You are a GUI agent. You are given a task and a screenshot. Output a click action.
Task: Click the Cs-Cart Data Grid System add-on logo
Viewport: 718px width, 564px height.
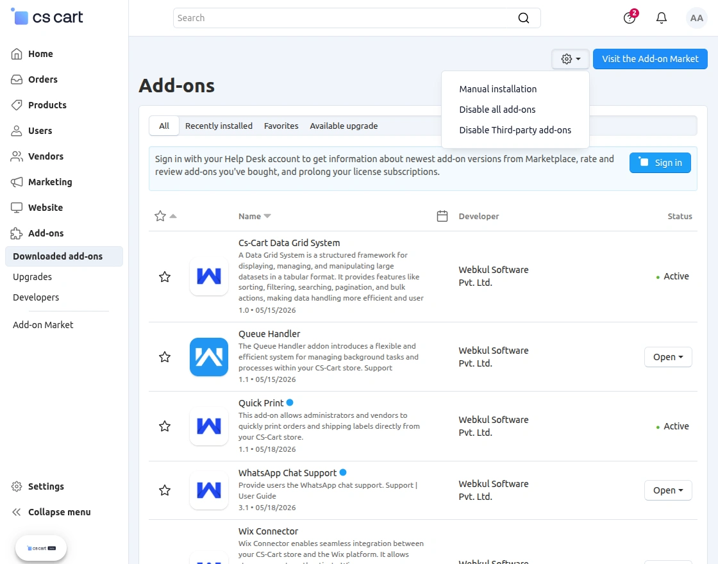209,276
